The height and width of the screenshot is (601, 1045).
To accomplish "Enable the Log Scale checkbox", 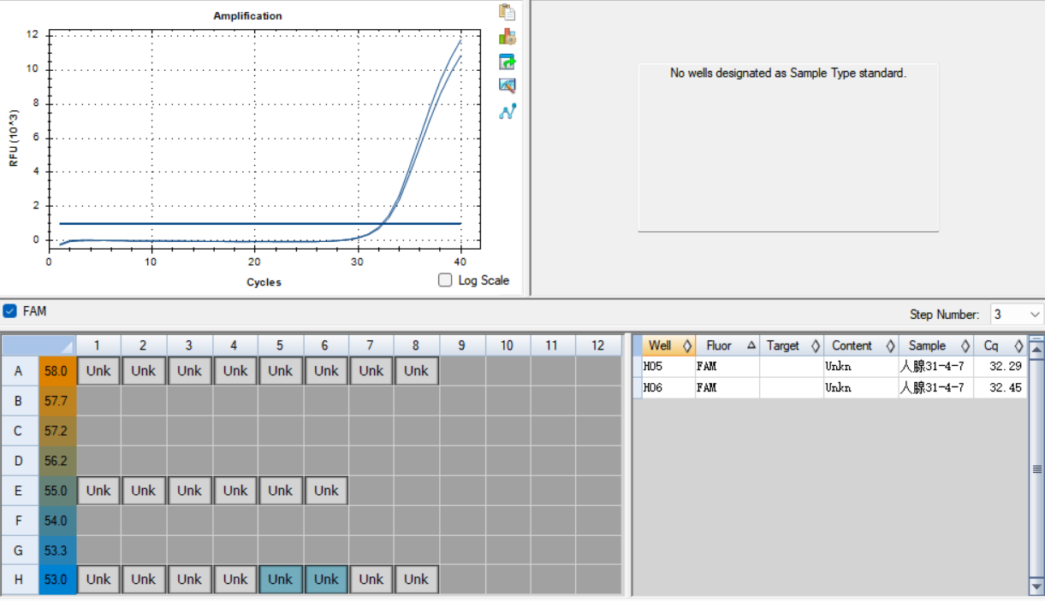I will click(445, 280).
